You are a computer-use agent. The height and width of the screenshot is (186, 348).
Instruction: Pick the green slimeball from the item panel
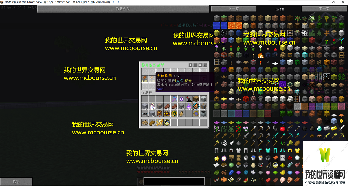tap(231, 165)
